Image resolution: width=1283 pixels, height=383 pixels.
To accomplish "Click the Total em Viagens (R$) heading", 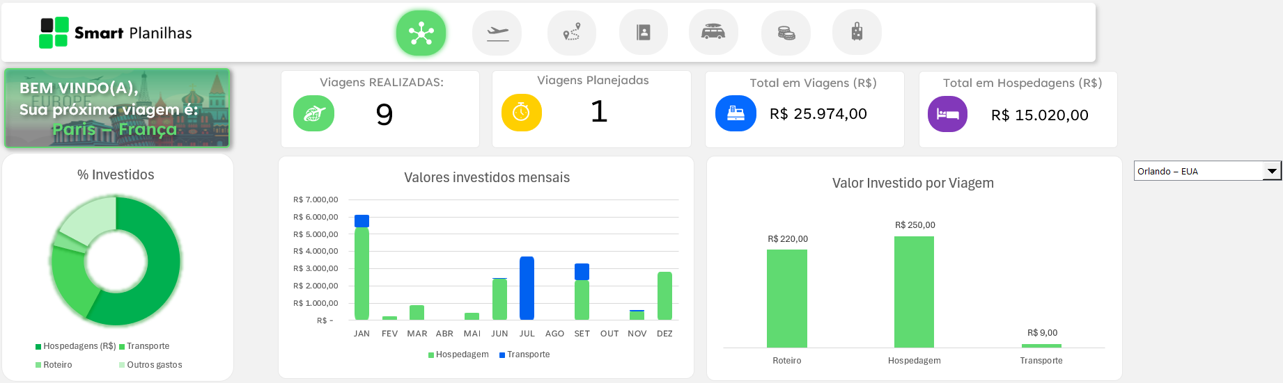I will (x=813, y=83).
